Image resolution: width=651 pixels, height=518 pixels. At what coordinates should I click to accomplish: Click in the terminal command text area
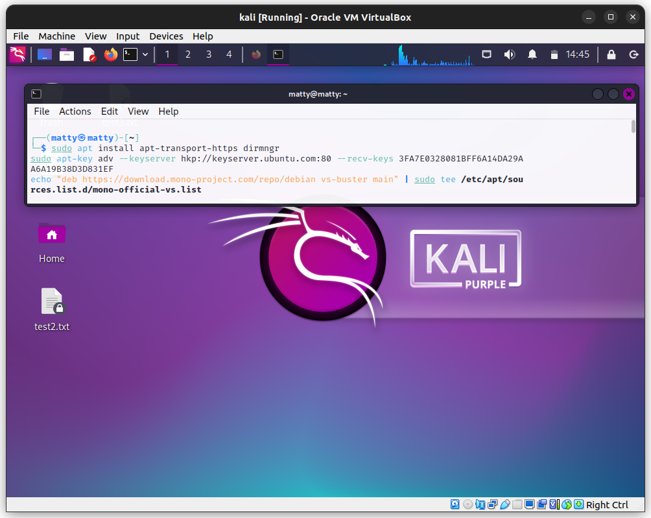tap(329, 162)
